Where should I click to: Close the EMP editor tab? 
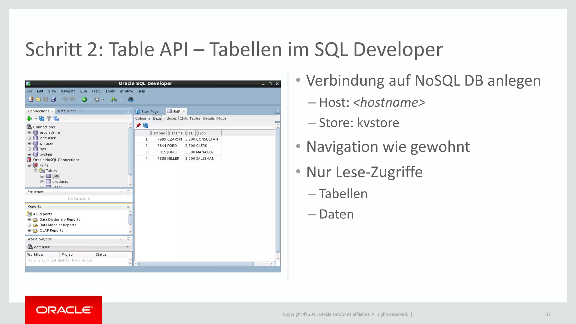coord(184,111)
